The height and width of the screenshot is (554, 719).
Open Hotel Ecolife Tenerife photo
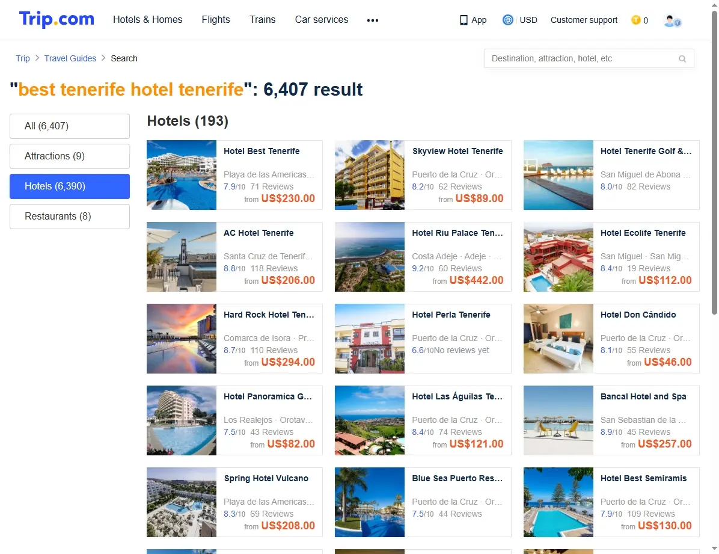click(558, 257)
